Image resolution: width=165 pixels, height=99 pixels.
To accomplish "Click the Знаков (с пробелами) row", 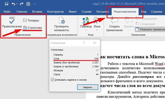I will pyautogui.click(x=76, y=66).
